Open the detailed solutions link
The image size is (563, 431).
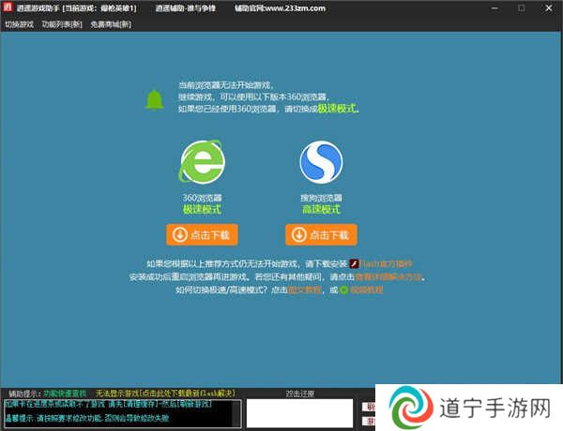coord(388,276)
